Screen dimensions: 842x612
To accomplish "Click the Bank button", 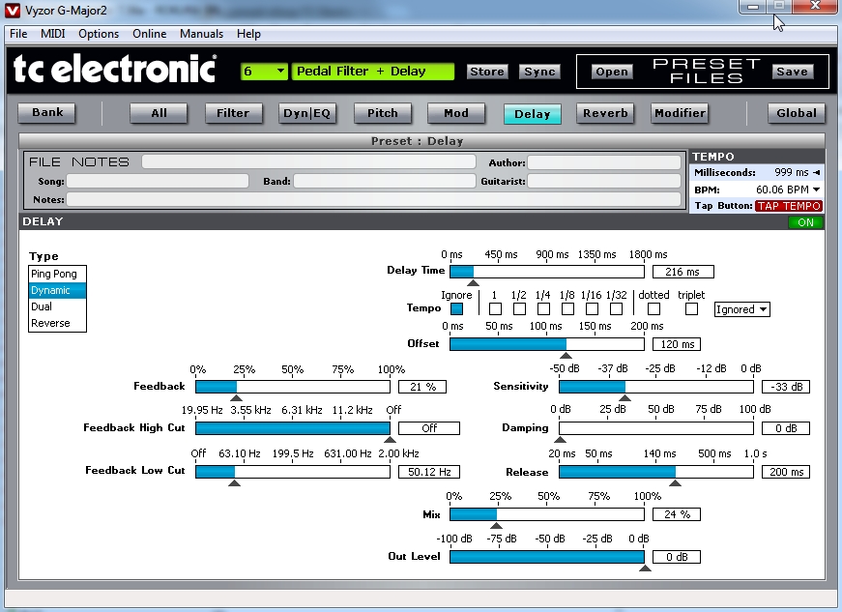I will pos(46,113).
